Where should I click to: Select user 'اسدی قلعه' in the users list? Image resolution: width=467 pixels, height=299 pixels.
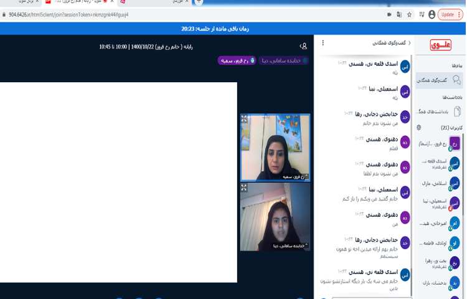click(x=440, y=163)
